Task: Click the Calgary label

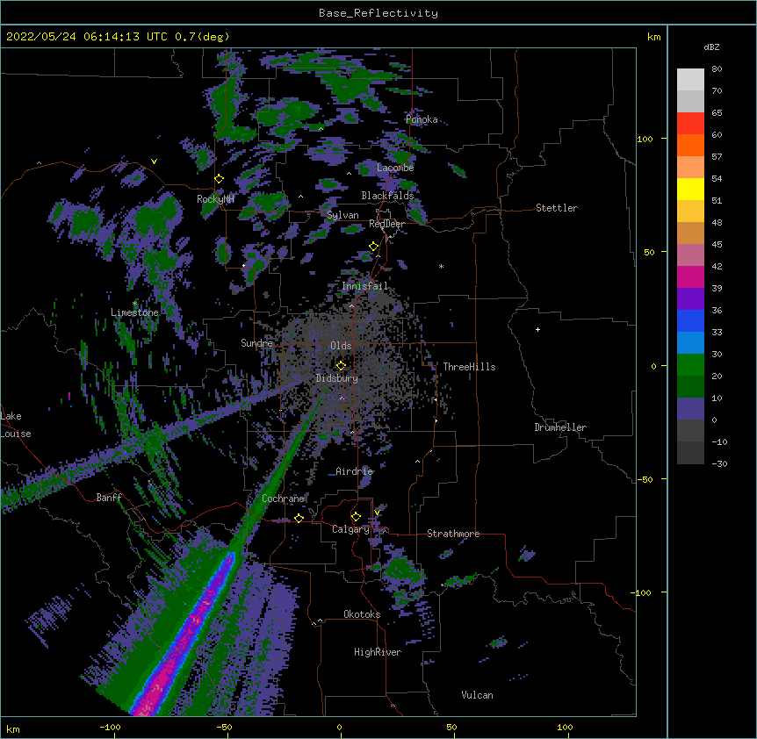Action: pyautogui.click(x=350, y=529)
